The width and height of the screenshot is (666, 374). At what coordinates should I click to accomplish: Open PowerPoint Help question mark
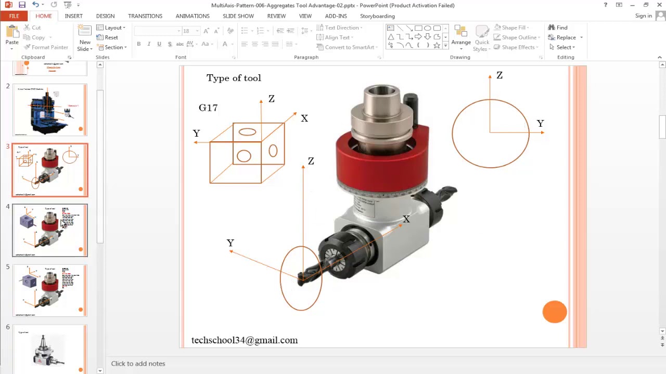pos(605,5)
